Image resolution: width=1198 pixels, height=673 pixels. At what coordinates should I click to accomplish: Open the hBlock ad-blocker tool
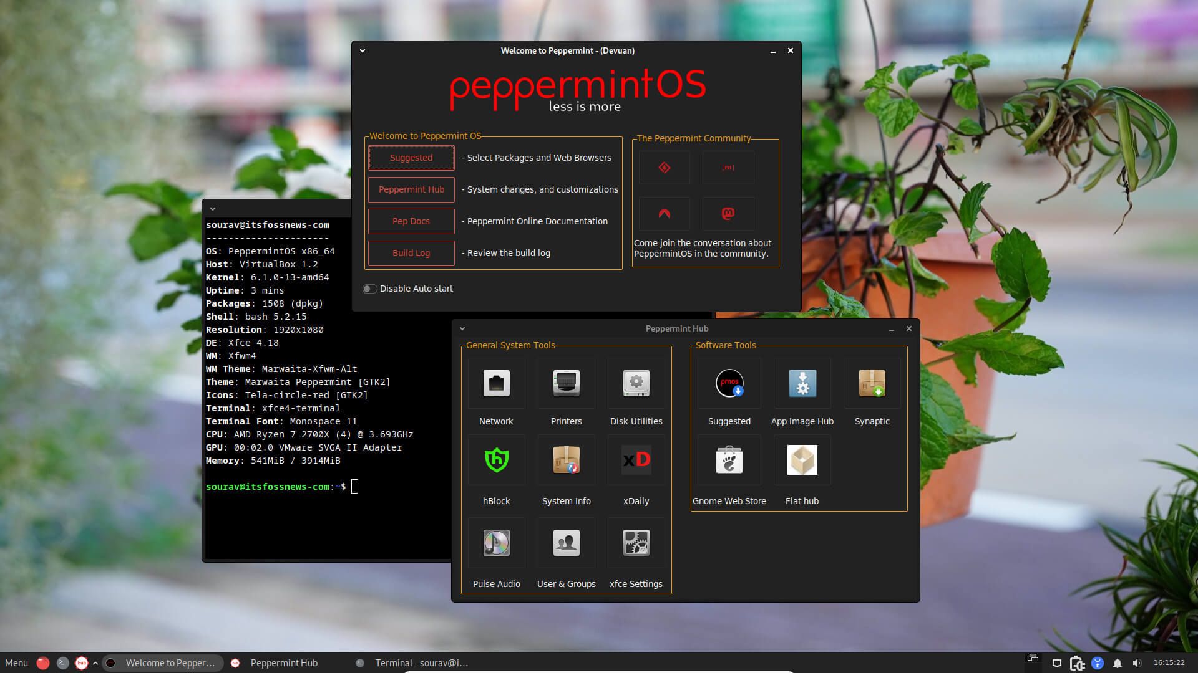tap(496, 460)
